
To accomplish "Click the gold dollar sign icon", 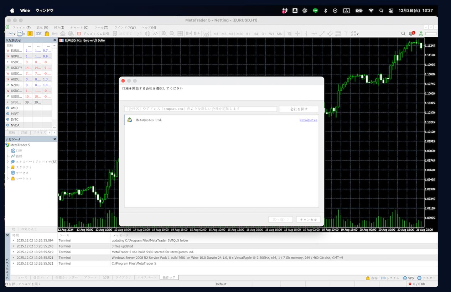I will pyautogui.click(x=30, y=34).
